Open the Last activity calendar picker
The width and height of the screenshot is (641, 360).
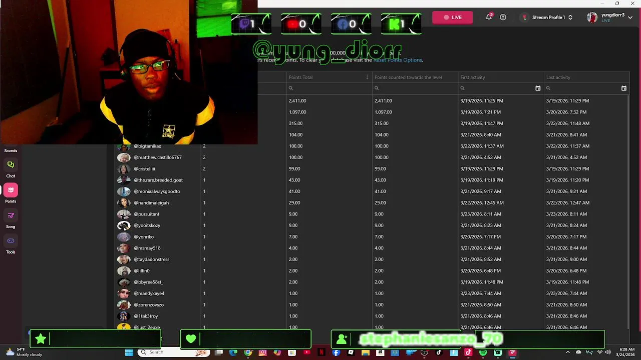(624, 88)
